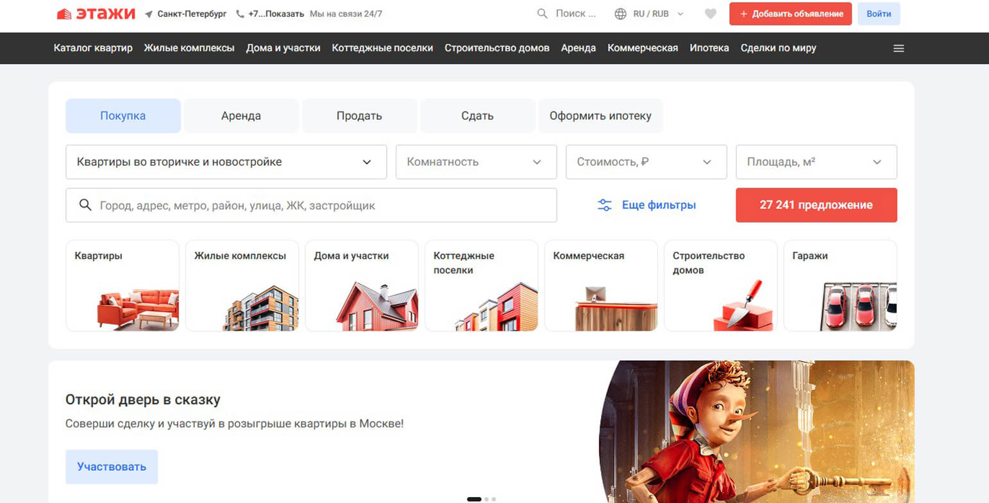Open the Коттеджные поселки category card
This screenshot has height=503, width=989.
tap(481, 286)
